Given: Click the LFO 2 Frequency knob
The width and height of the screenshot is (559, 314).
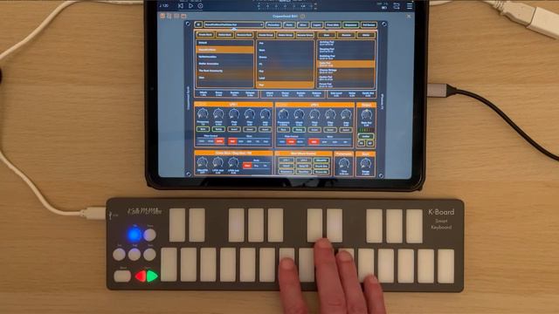Looking at the screenshot, I should click(x=283, y=114).
